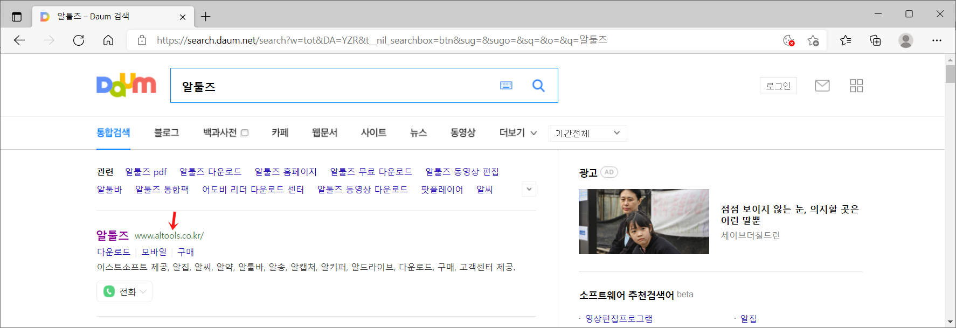This screenshot has height=328, width=956.
Task: Follow the 모바일 sublink
Action: tap(154, 252)
